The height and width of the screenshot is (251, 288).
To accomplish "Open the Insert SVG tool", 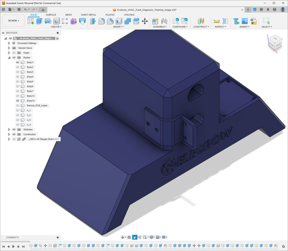I will click(254, 21).
